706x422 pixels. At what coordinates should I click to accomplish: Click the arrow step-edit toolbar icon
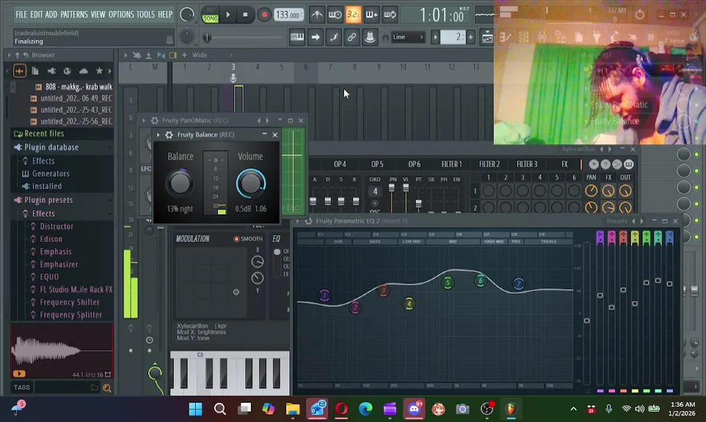315,38
